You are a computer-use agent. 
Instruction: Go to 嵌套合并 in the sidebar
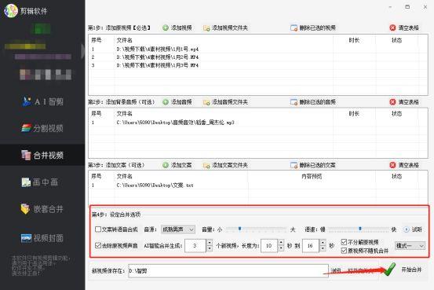click(42, 209)
